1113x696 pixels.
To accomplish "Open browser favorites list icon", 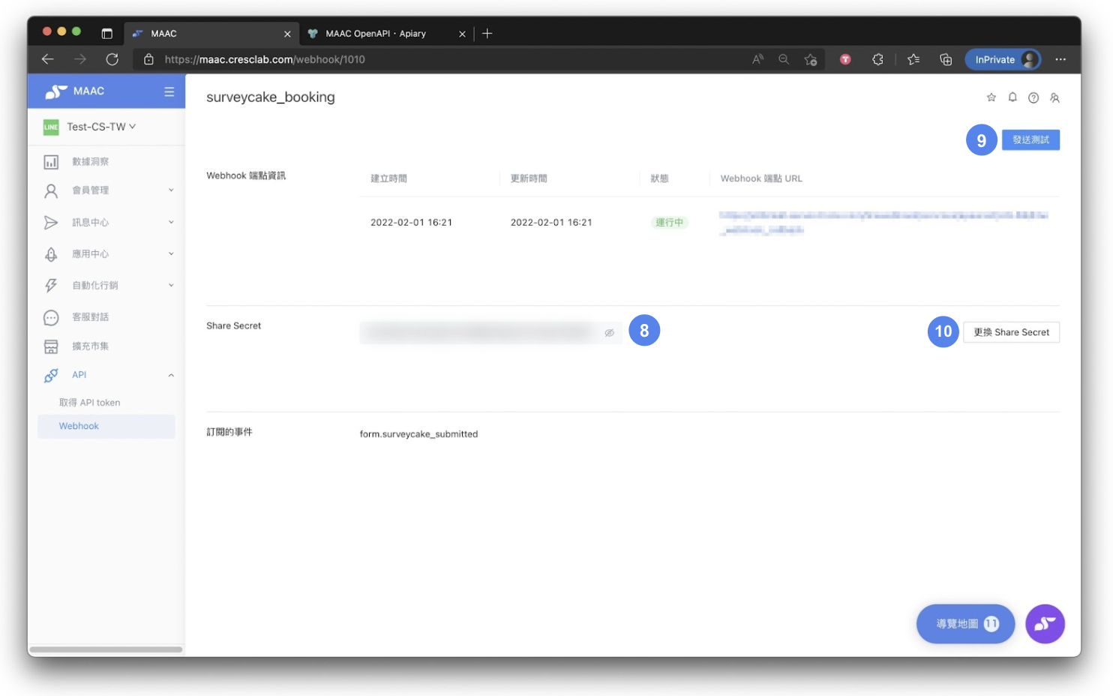I will [913, 59].
